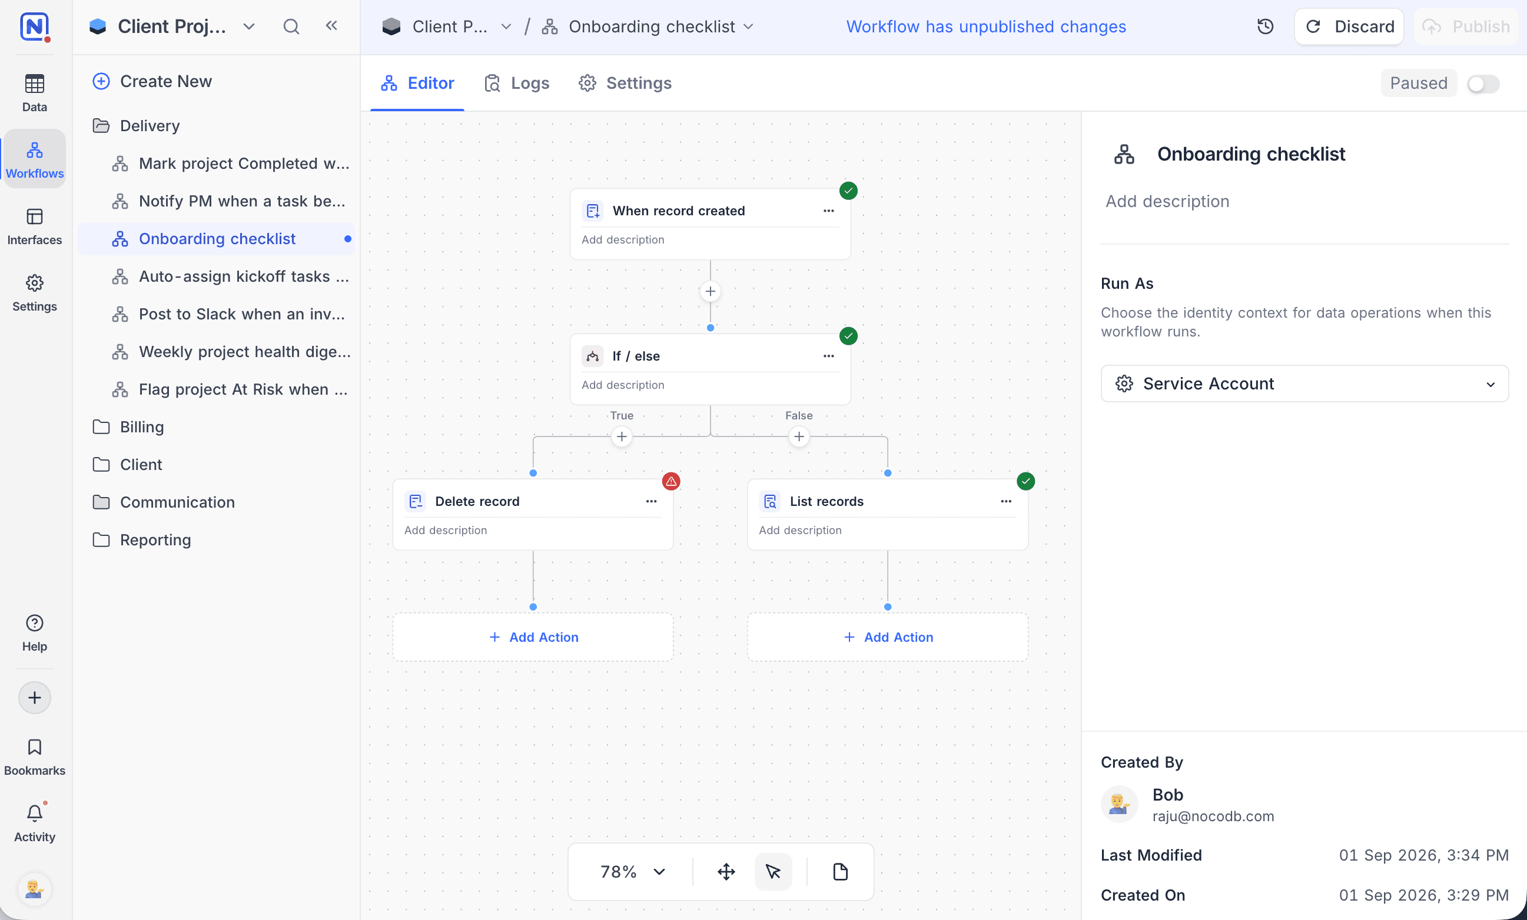Image resolution: width=1527 pixels, height=920 pixels.
Task: Switch to the Editor tab
Action: [x=417, y=83]
